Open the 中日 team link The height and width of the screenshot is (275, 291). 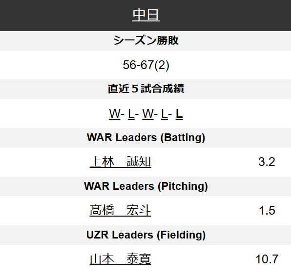pos(146,15)
